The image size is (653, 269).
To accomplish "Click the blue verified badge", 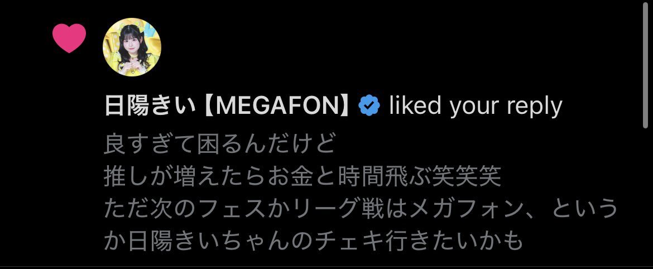I will 369,106.
